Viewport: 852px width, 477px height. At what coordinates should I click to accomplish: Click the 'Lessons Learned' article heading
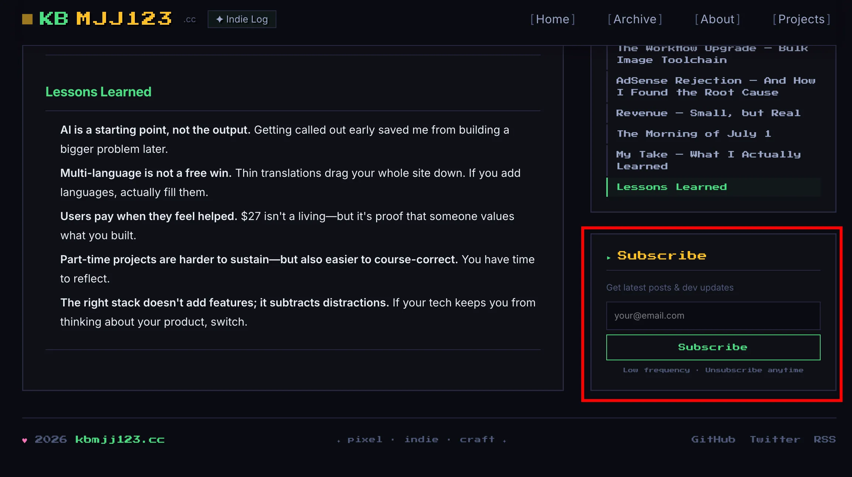(98, 92)
